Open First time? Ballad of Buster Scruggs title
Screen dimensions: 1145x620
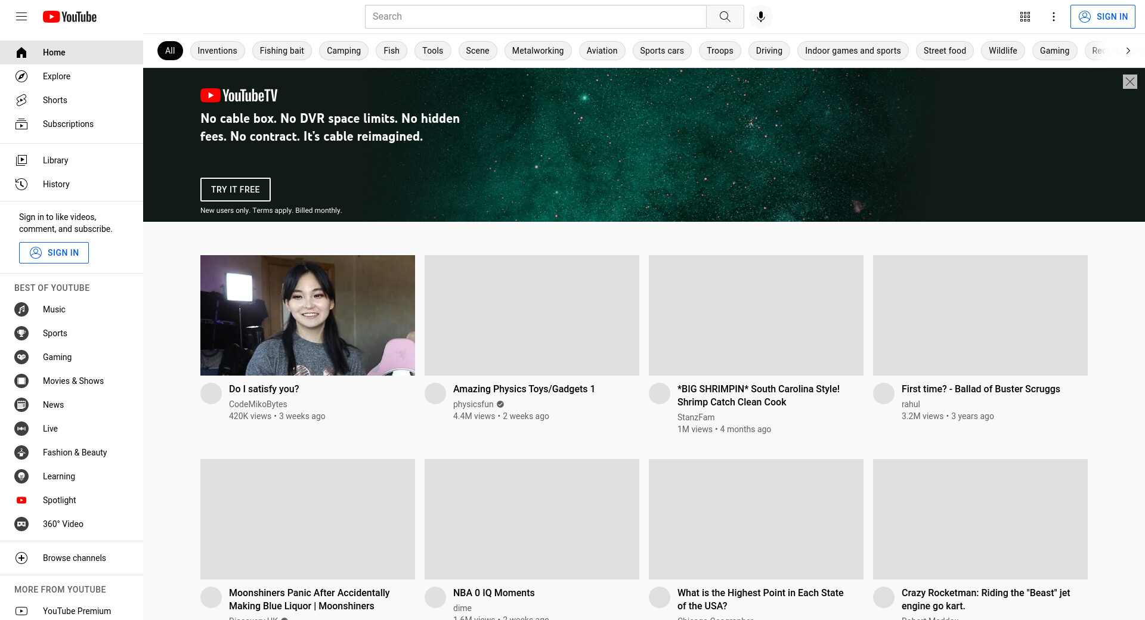(x=981, y=389)
